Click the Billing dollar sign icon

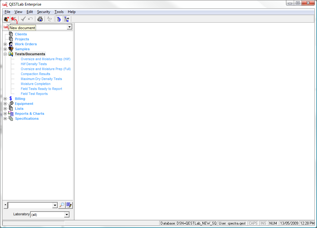coord(11,99)
